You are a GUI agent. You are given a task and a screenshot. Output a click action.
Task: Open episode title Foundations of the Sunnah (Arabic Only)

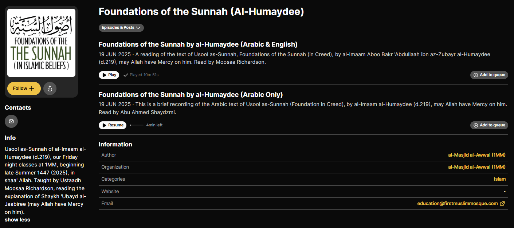(191, 95)
